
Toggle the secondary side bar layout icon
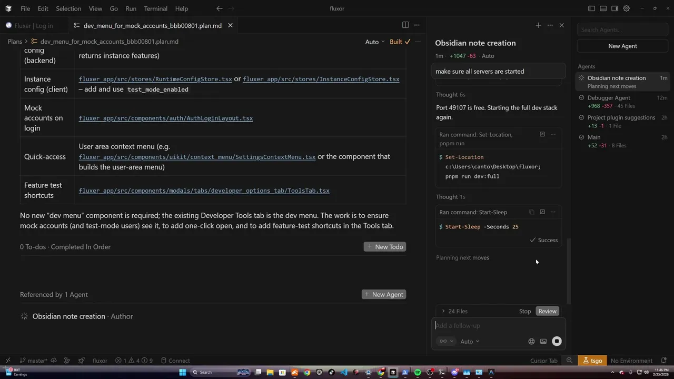coord(614,8)
